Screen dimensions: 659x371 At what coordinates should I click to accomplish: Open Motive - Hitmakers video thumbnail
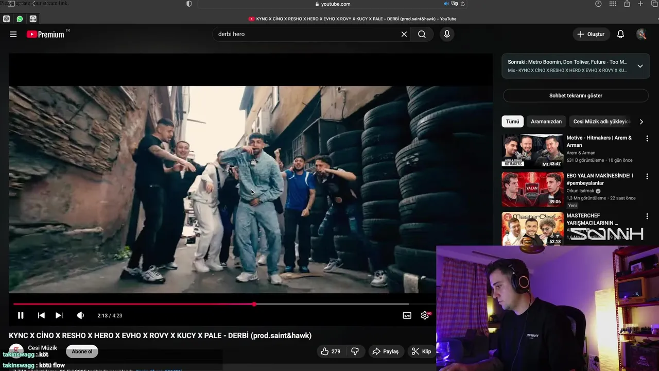coord(532,150)
